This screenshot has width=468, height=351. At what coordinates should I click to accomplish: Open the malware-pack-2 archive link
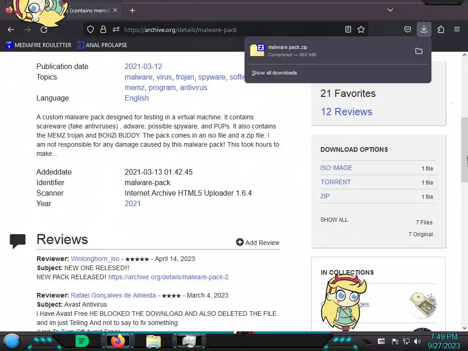pyautogui.click(x=168, y=277)
